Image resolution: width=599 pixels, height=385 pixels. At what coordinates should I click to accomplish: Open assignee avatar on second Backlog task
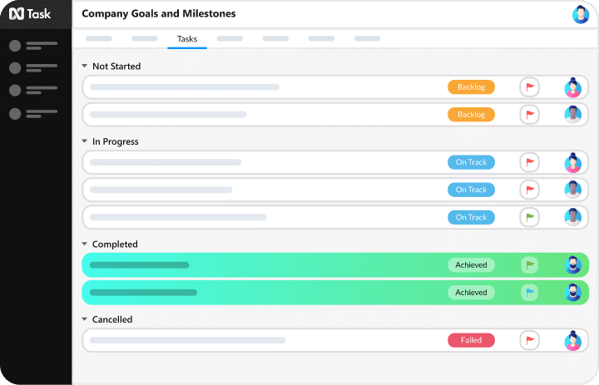pos(572,115)
